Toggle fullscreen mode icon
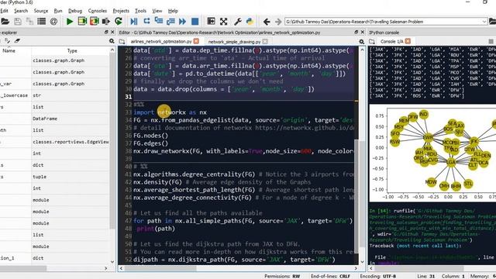The image size is (496, 279). [224, 22]
